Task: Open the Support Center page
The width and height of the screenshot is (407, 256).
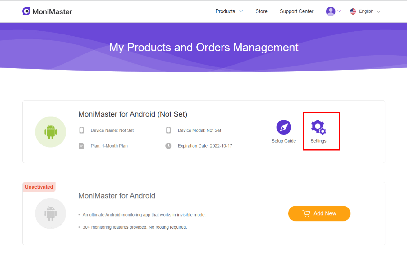Action: (296, 11)
